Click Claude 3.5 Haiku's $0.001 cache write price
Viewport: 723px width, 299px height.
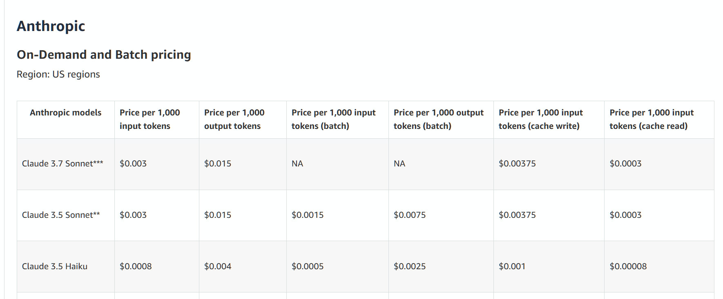pos(512,266)
